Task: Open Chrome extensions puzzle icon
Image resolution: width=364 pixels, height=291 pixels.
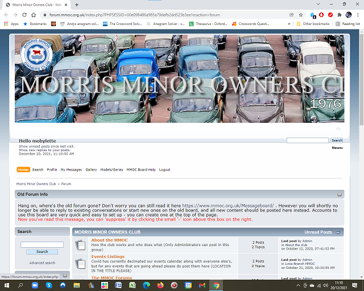Action: click(340, 15)
